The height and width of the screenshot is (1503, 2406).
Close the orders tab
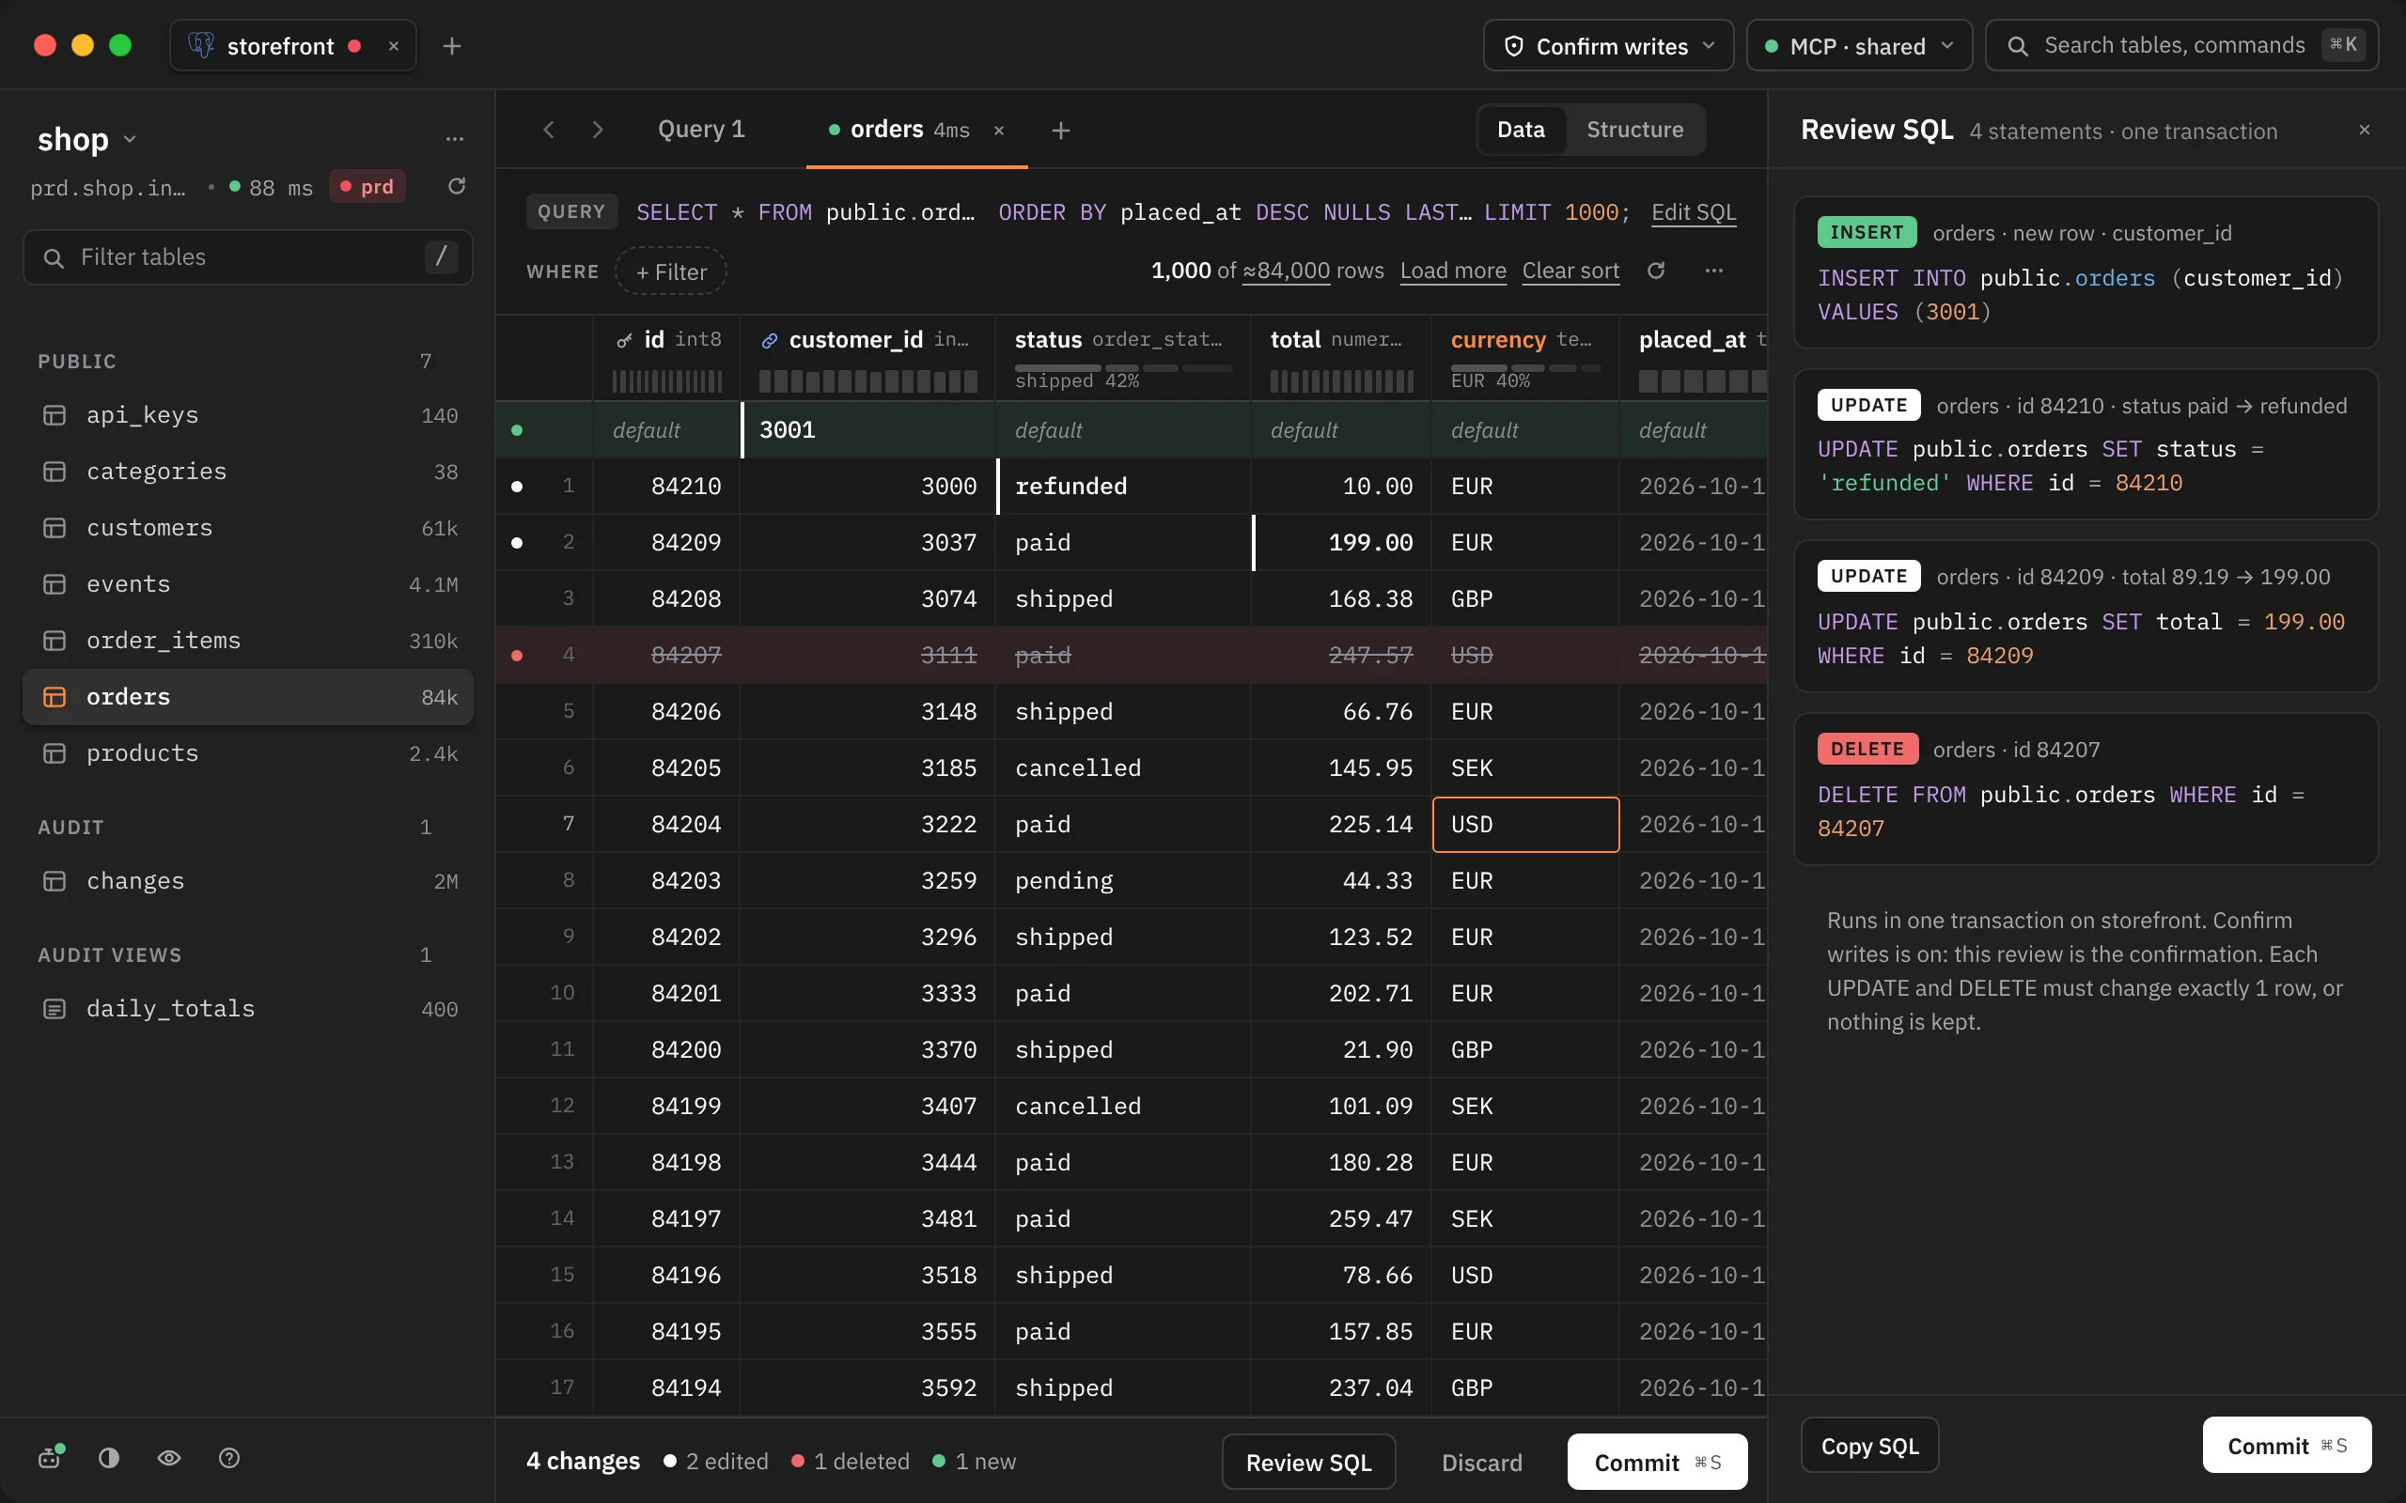pos(999,131)
